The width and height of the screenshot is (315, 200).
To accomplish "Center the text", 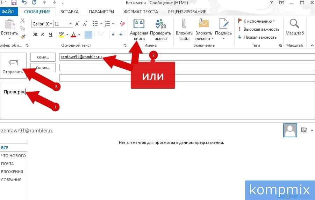I will [x=96, y=34].
